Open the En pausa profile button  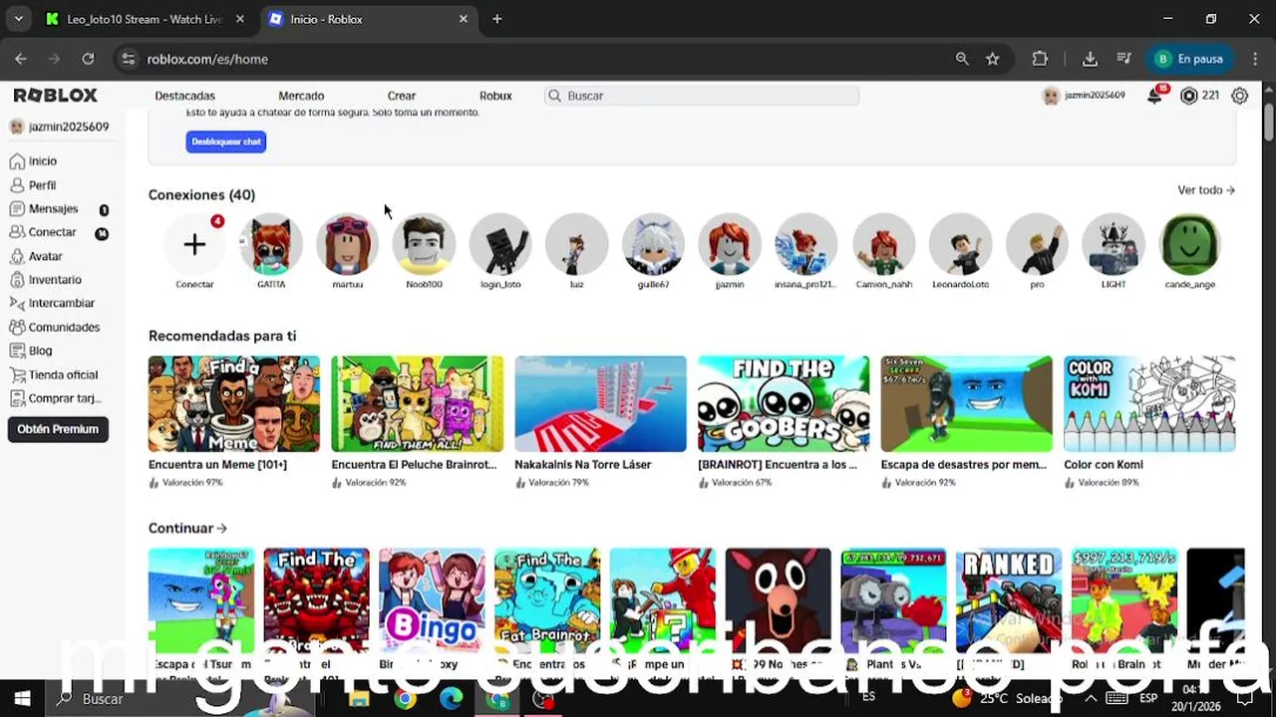(x=1190, y=59)
